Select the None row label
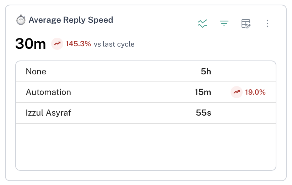The height and width of the screenshot is (185, 292). (x=36, y=72)
